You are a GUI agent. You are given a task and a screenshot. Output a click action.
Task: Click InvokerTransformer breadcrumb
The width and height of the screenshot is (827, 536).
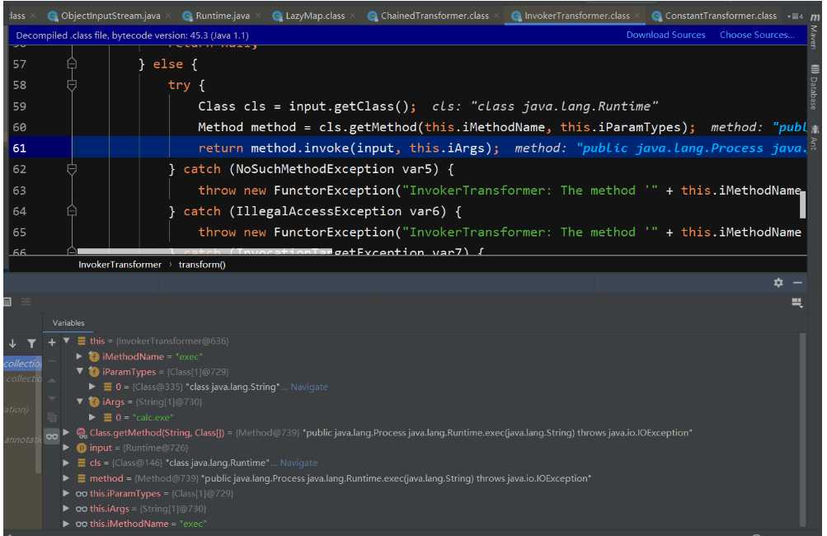[120, 265]
